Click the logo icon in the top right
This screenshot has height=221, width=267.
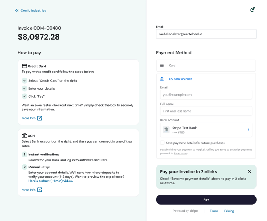252,10
